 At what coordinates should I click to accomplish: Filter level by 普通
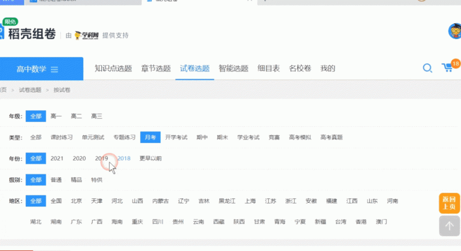pos(56,180)
